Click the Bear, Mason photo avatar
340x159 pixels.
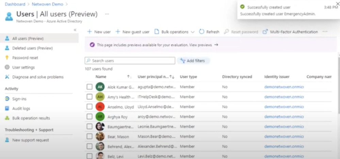pyautogui.click(x=100, y=137)
